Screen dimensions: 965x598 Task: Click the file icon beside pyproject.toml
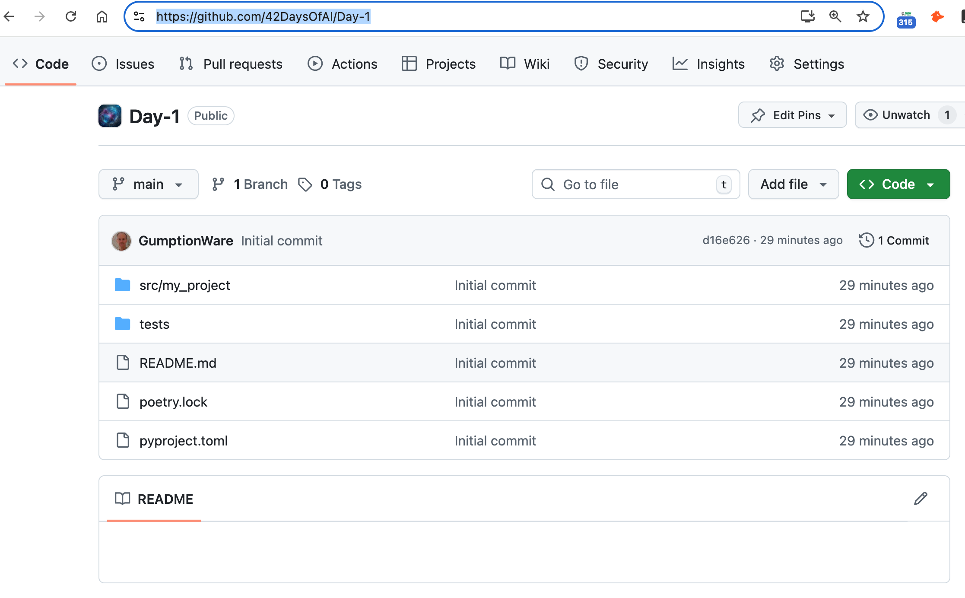pos(123,440)
